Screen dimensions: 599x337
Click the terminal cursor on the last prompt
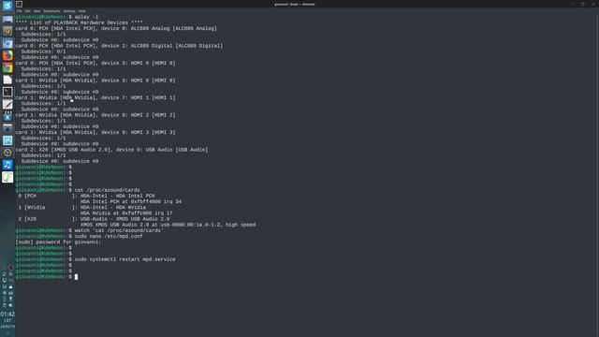pos(76,277)
